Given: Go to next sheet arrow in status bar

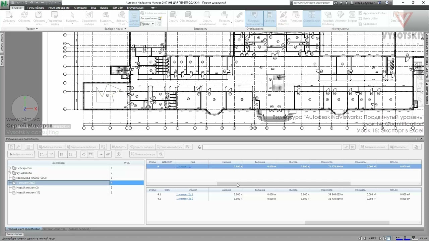Looking at the screenshot, I should [x=380, y=238].
